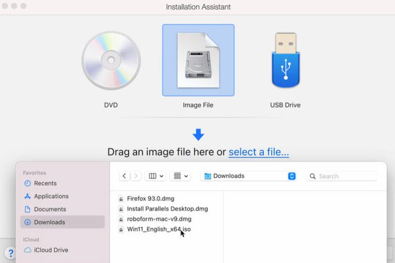The image size is (395, 263).
Task: Expand the Downloads location popup
Action: pyautogui.click(x=292, y=176)
